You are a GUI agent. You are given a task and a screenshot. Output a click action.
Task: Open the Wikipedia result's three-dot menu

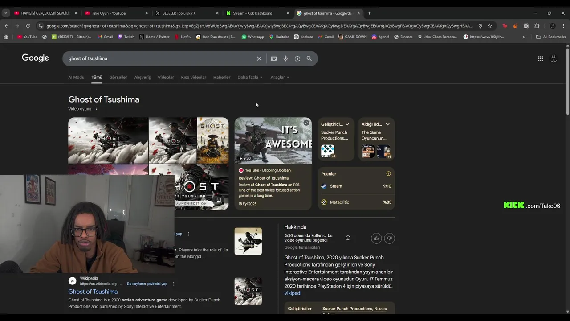[x=174, y=284]
